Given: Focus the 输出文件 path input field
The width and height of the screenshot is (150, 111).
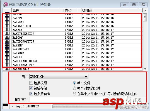Looking at the screenshot, I should 66,100.
